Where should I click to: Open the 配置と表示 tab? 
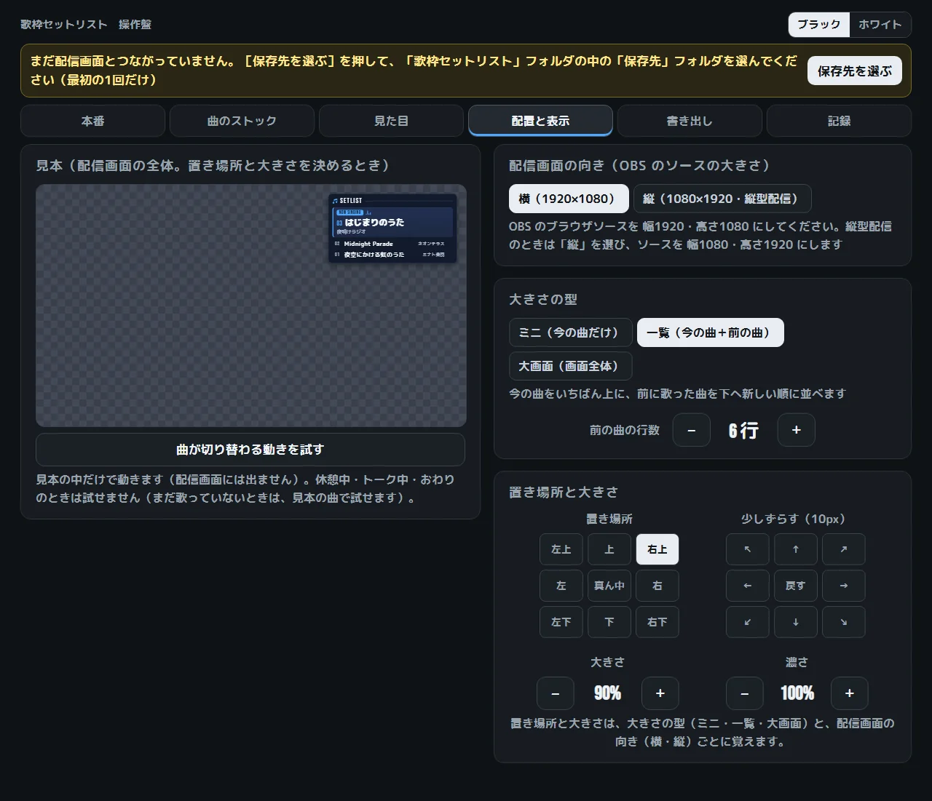pos(540,121)
